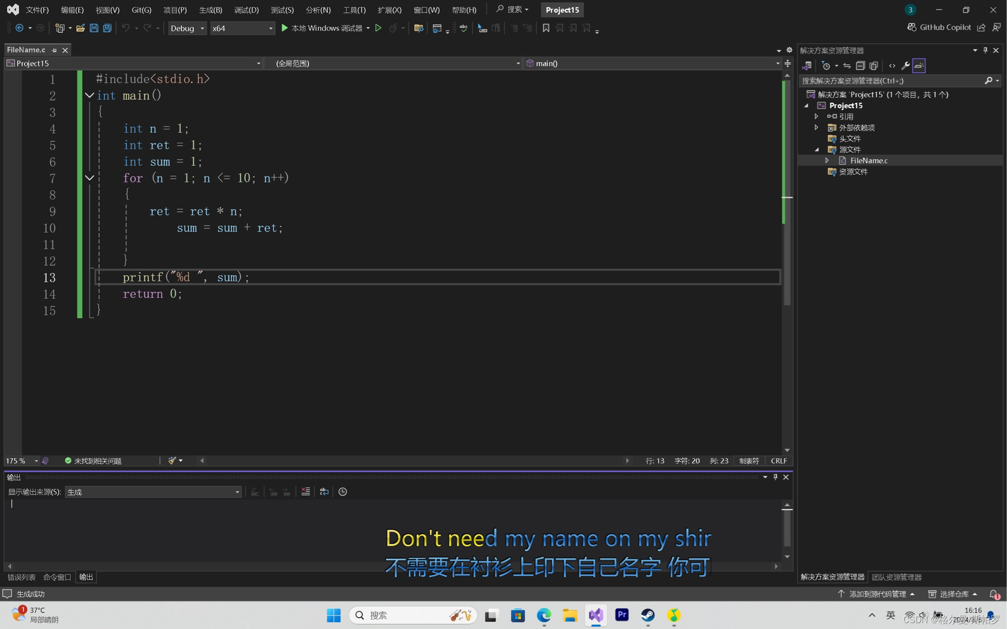Click Clear All icon in Output panel
Viewport: 1007px width, 629px height.
click(x=306, y=491)
